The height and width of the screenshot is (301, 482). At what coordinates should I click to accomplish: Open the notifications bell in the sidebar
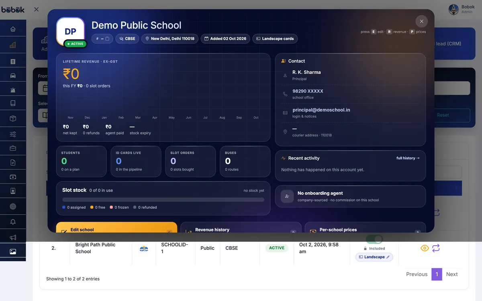(13, 222)
